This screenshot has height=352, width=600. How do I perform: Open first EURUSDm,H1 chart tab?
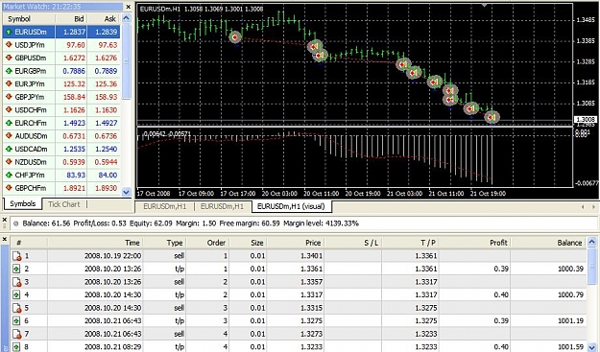pyautogui.click(x=165, y=206)
